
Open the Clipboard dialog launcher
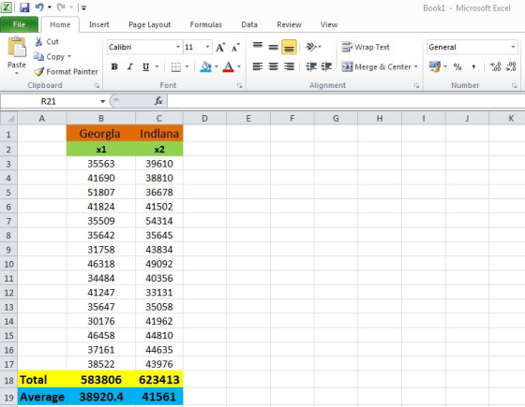click(x=97, y=86)
